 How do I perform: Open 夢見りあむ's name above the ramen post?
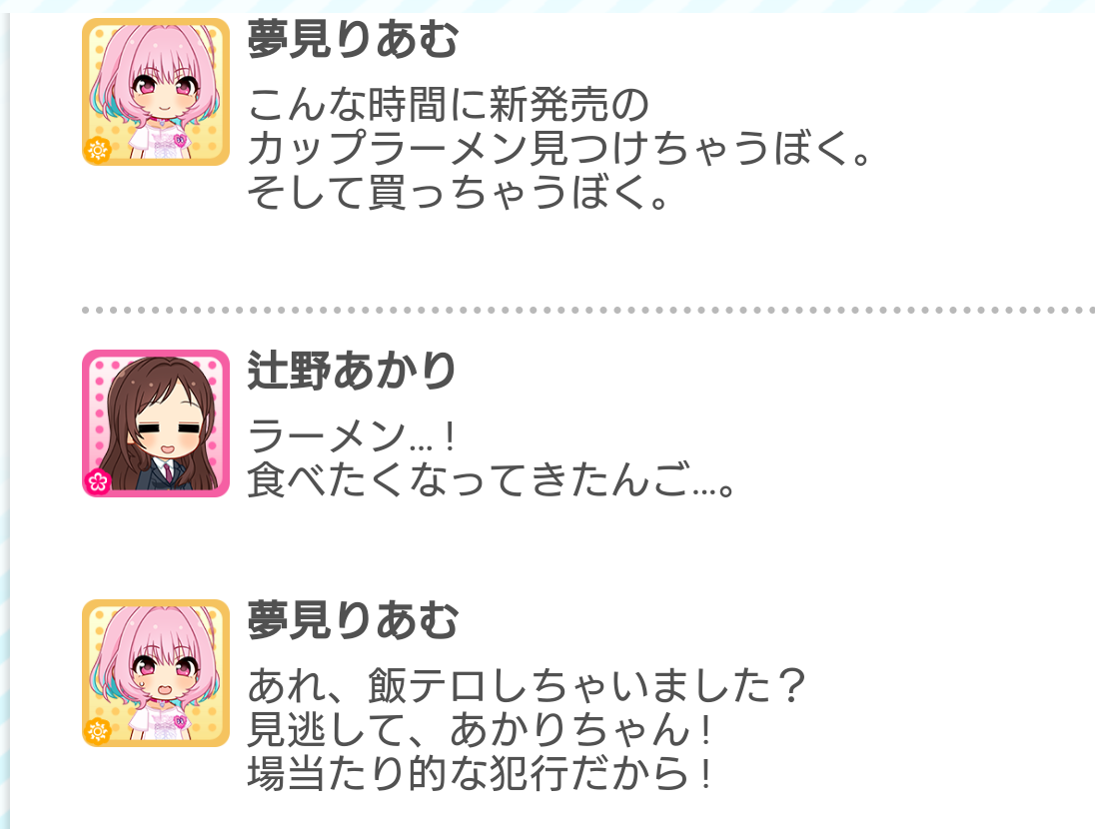tap(353, 40)
